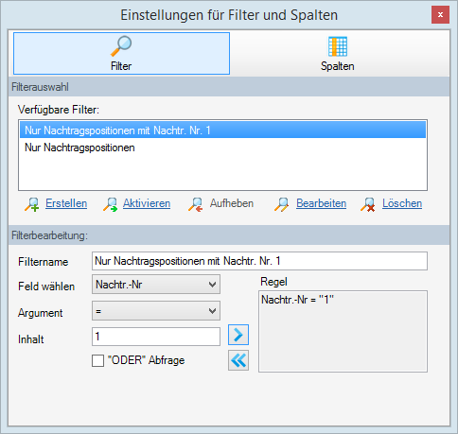Switch to the Spalten tab

(338, 53)
